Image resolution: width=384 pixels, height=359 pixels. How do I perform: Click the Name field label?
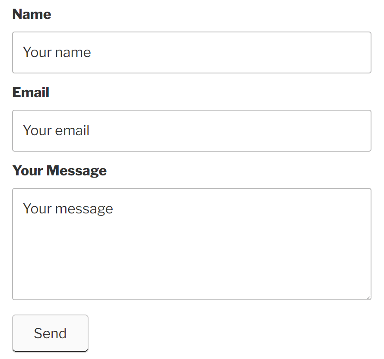coord(32,14)
